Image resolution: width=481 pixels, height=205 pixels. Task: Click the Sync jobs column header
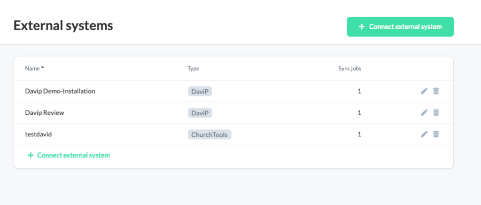(x=349, y=69)
